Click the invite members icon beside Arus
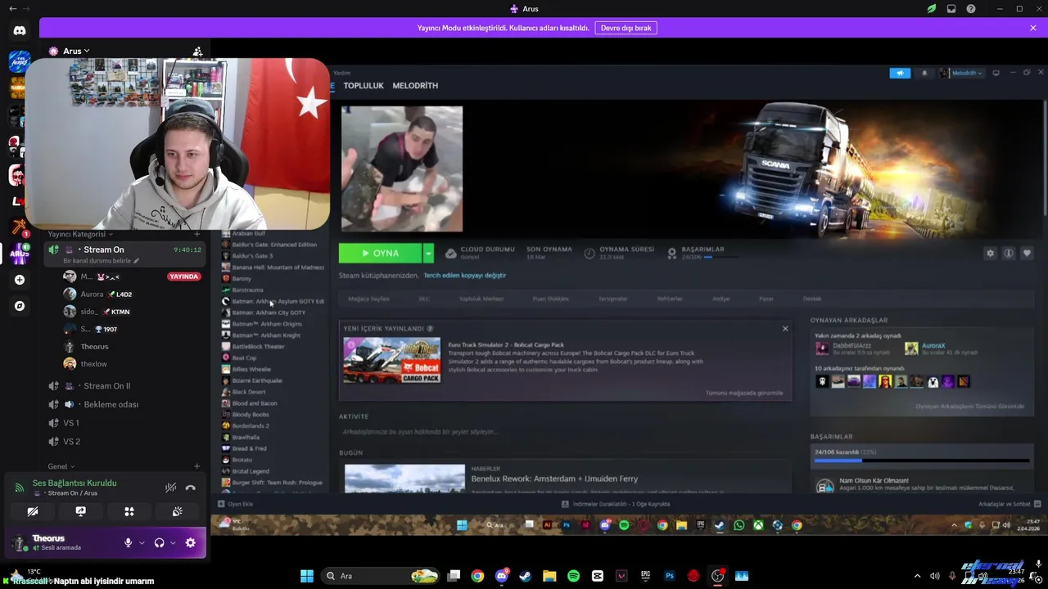1048x589 pixels. pyautogui.click(x=197, y=52)
